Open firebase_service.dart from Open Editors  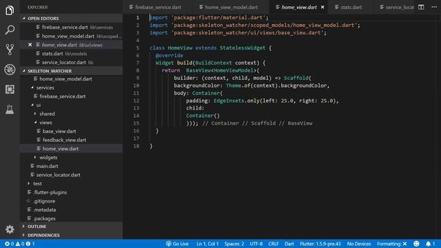point(72,28)
